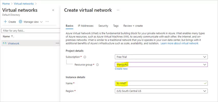Image resolution: width=218 pixels, height=102 pixels.
Task: Show Subscription info tooltip icon
Action: (x=85, y=57)
